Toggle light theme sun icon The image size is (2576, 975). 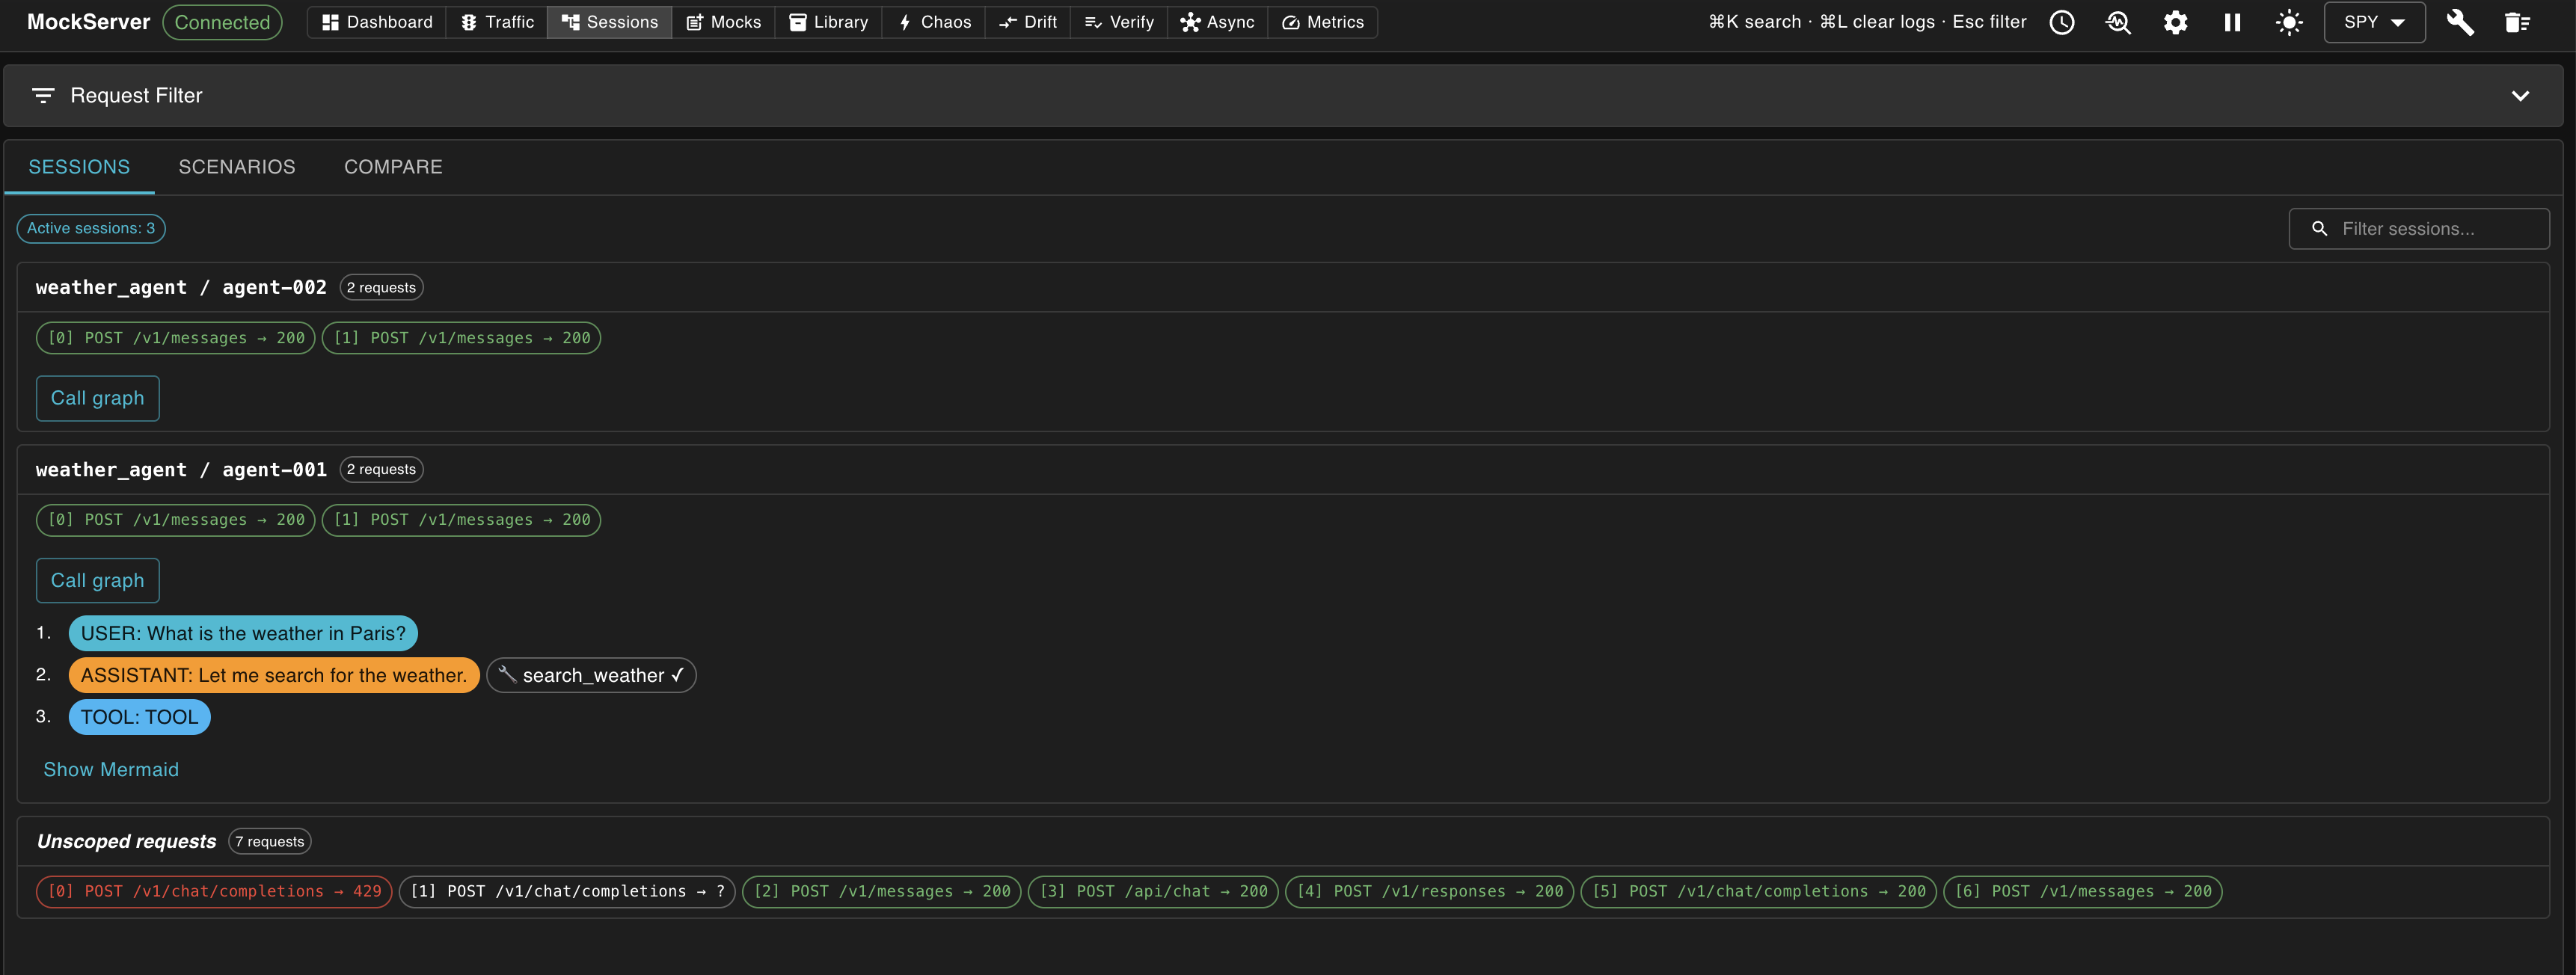[x=2289, y=23]
